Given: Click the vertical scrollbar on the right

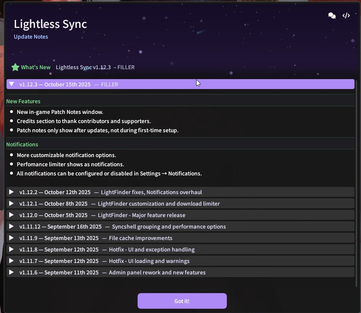Looking at the screenshot, I should tap(356, 183).
